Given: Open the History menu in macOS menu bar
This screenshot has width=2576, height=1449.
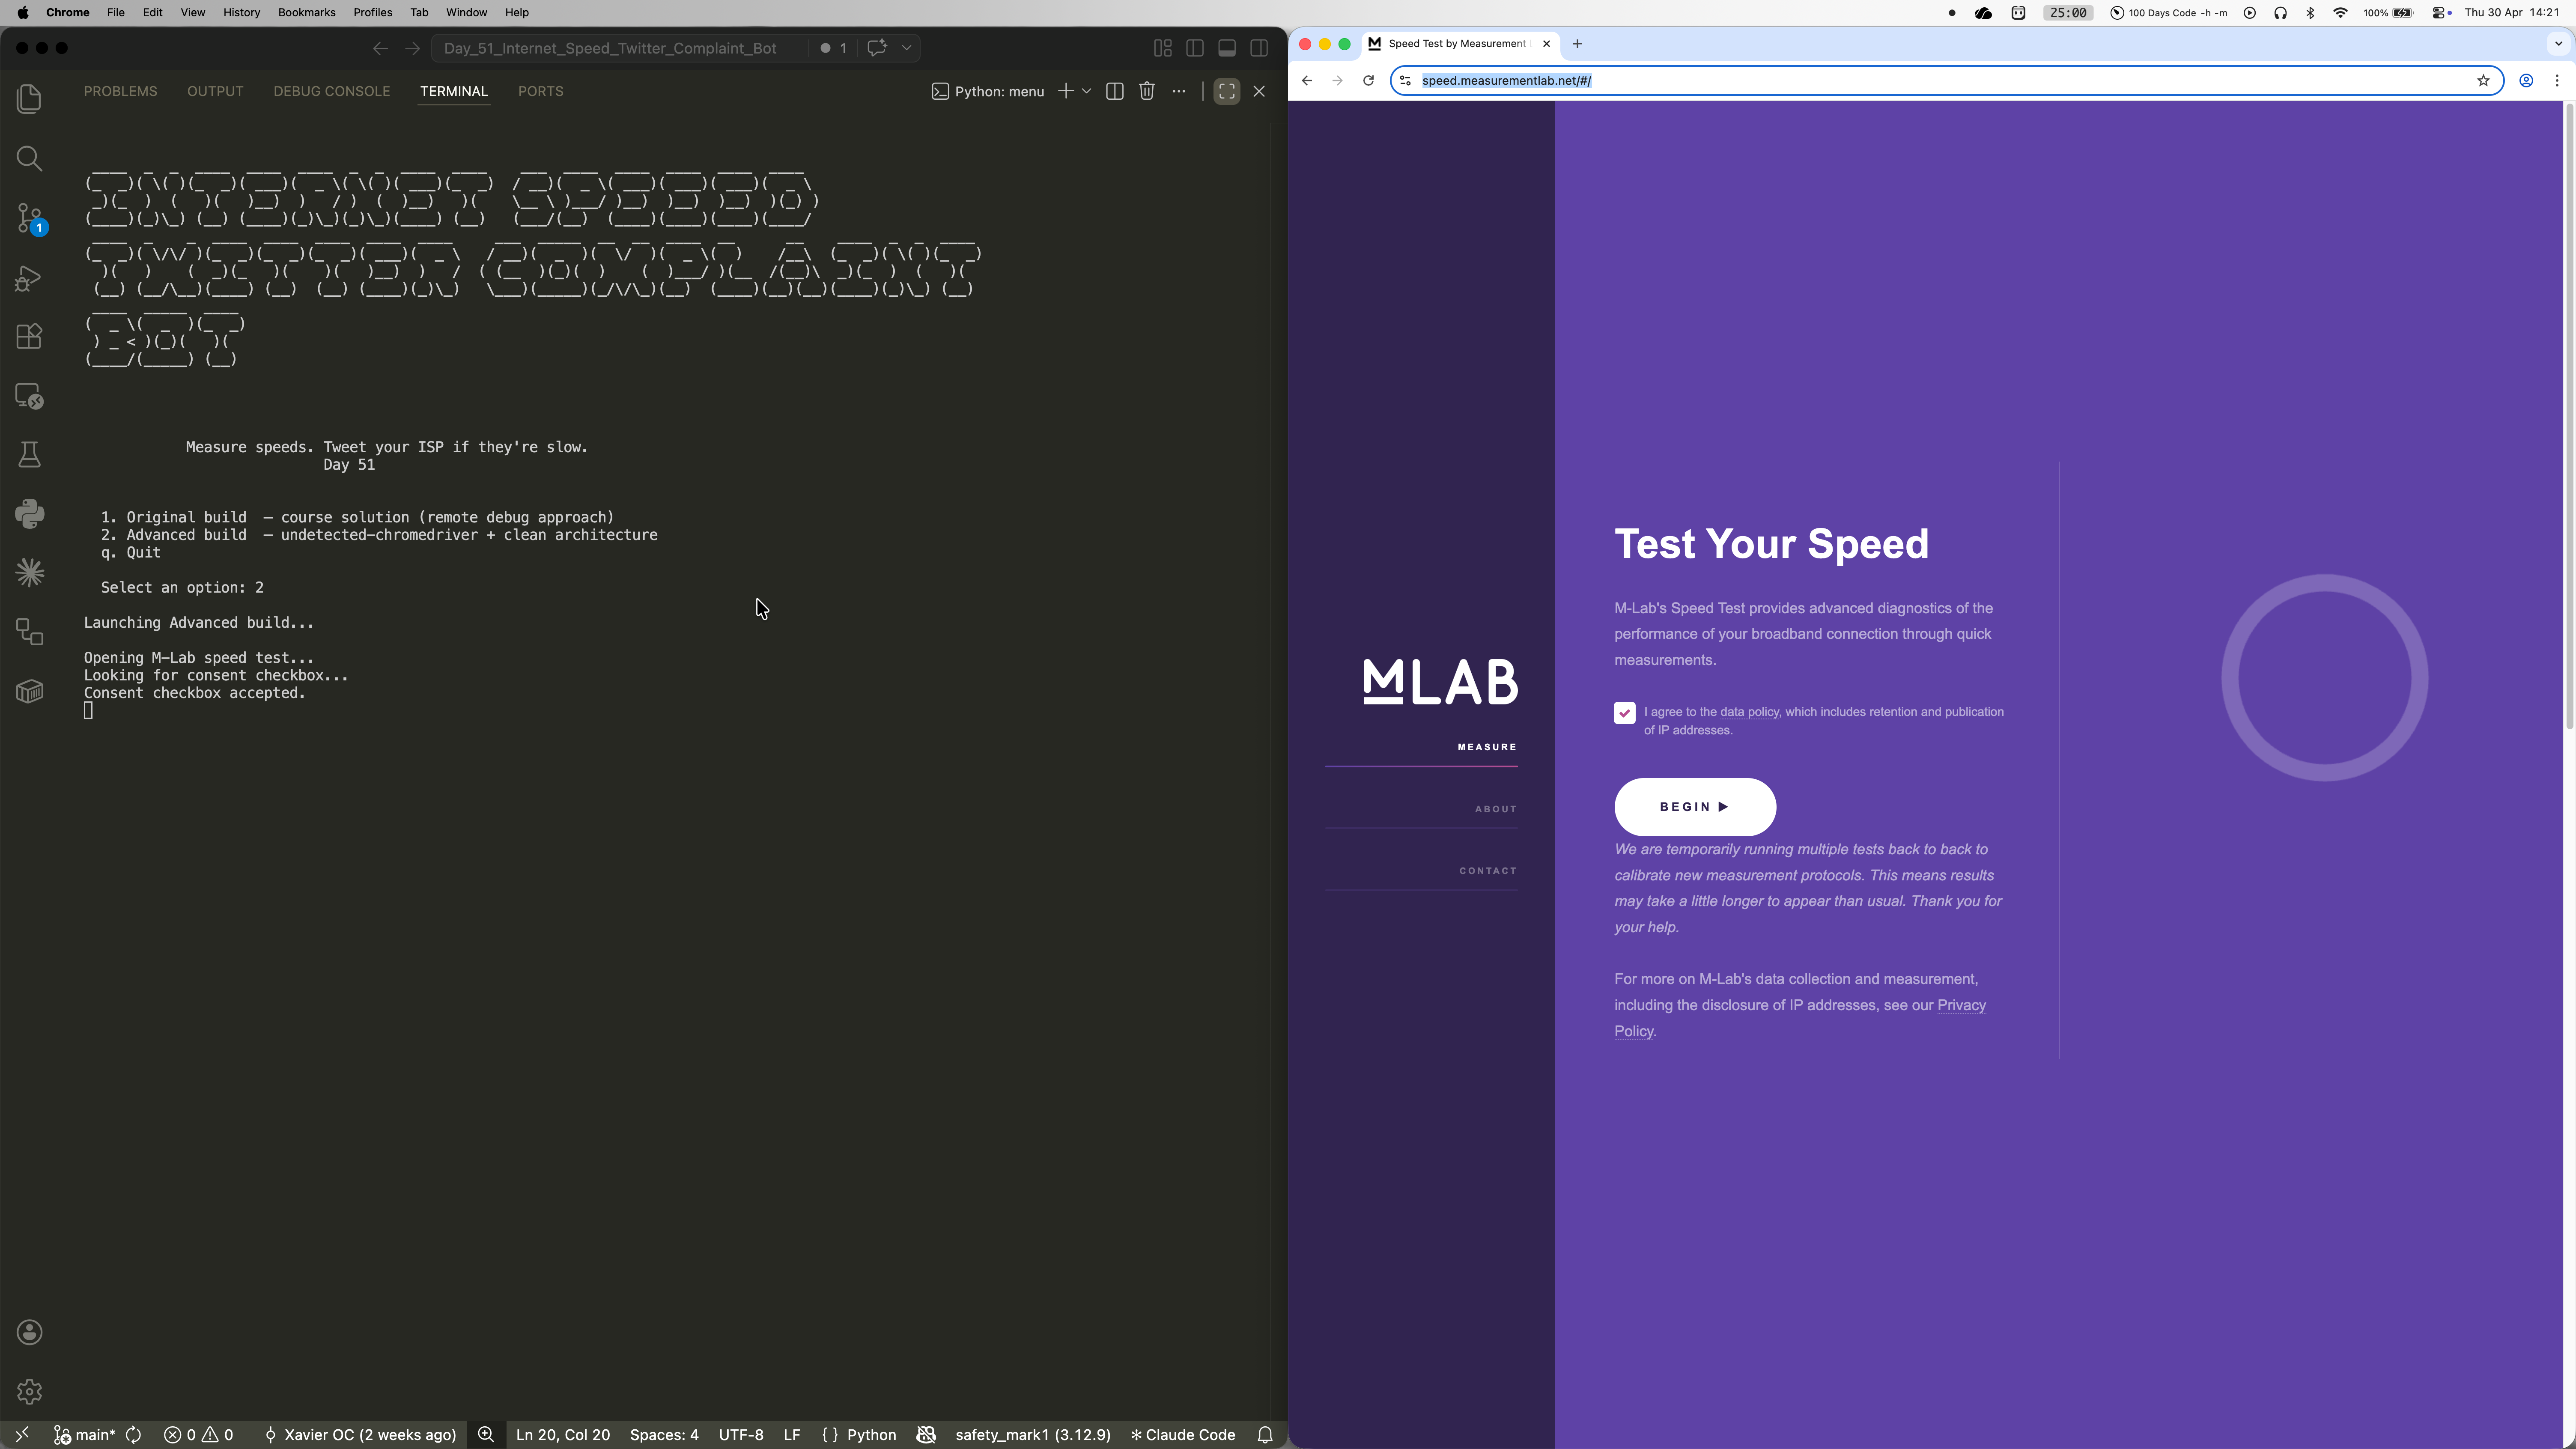Looking at the screenshot, I should coord(241,12).
